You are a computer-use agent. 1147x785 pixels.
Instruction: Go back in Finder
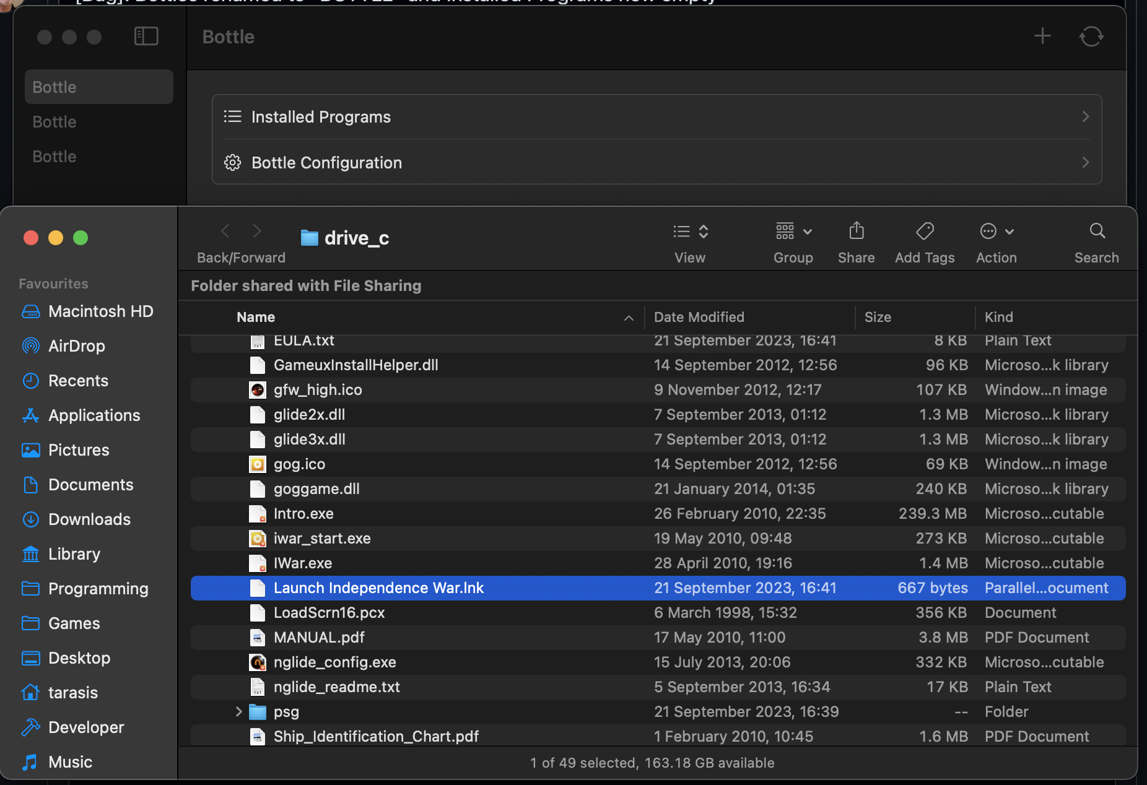point(225,232)
